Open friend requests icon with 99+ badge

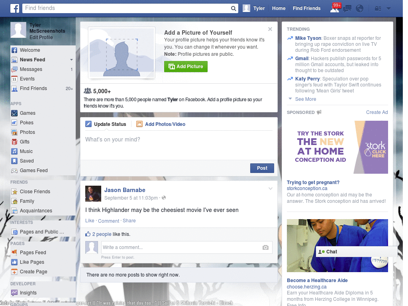(335, 8)
